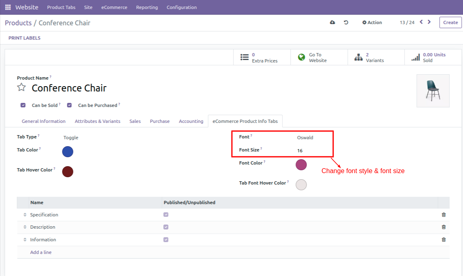Viewport: 463px width, 276px height.
Task: Toggle the Can be Purchased checkbox
Action: pos(69,105)
